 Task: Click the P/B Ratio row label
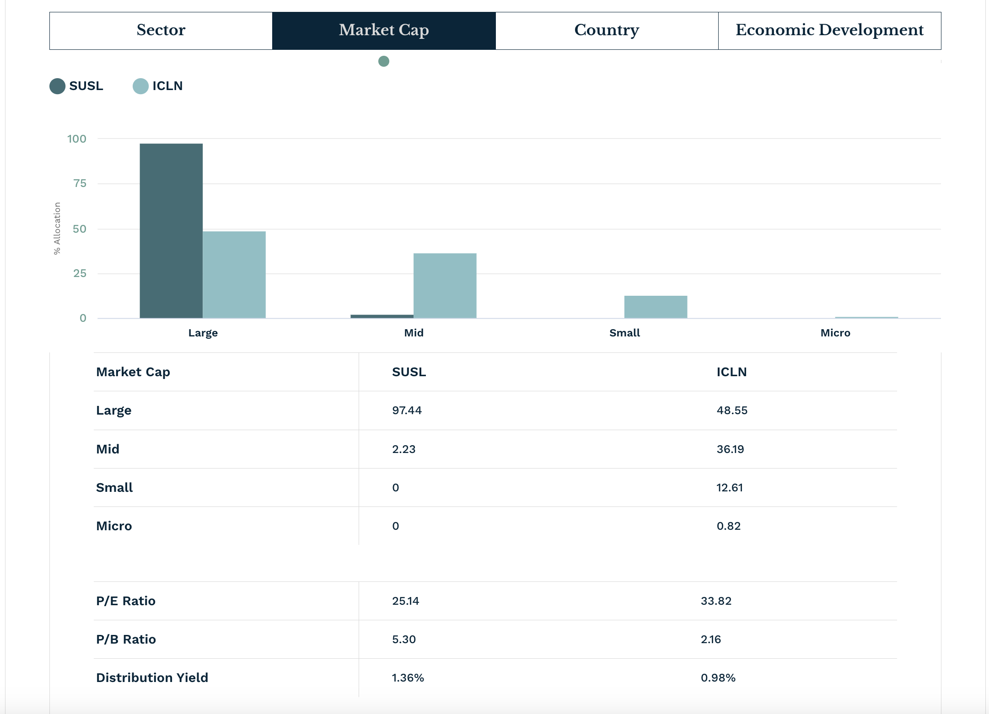pyautogui.click(x=126, y=639)
